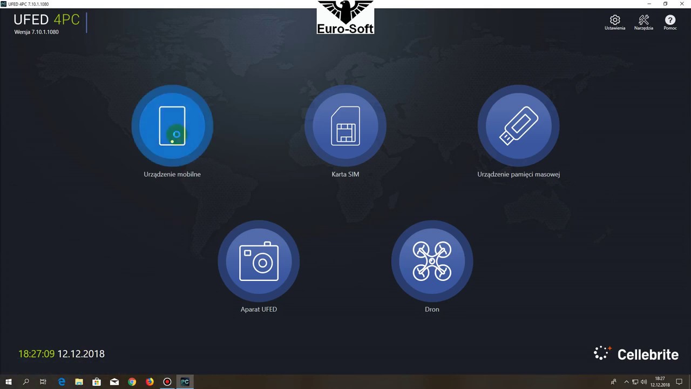Show hidden system tray icons
This screenshot has width=691, height=389.
pos(627,382)
